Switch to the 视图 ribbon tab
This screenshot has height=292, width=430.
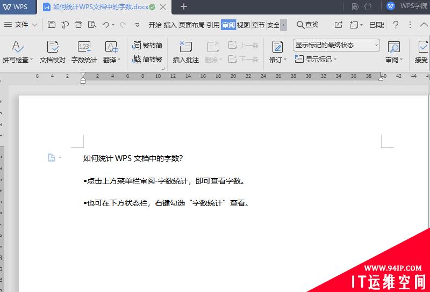tap(243, 25)
